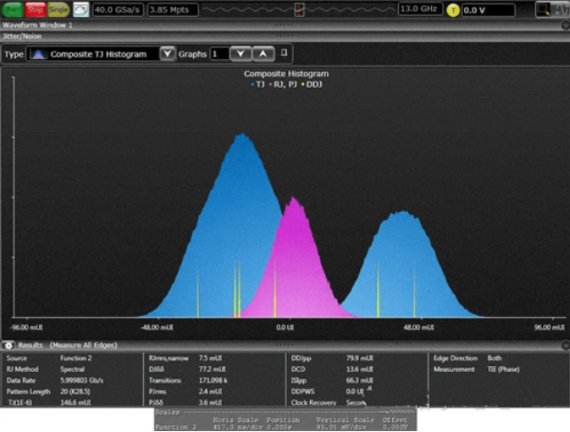Click the -48.00 mUI axis label
The width and height of the screenshot is (570, 432).
tap(157, 327)
